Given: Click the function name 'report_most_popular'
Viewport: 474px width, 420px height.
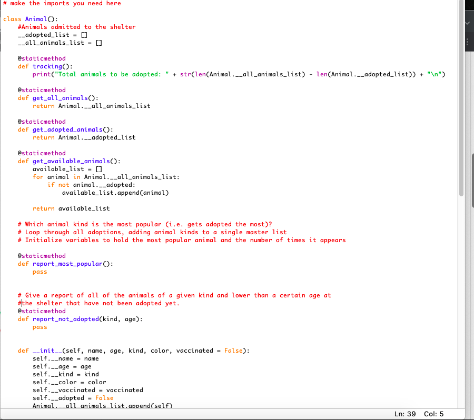Looking at the screenshot, I should pyautogui.click(x=67, y=264).
